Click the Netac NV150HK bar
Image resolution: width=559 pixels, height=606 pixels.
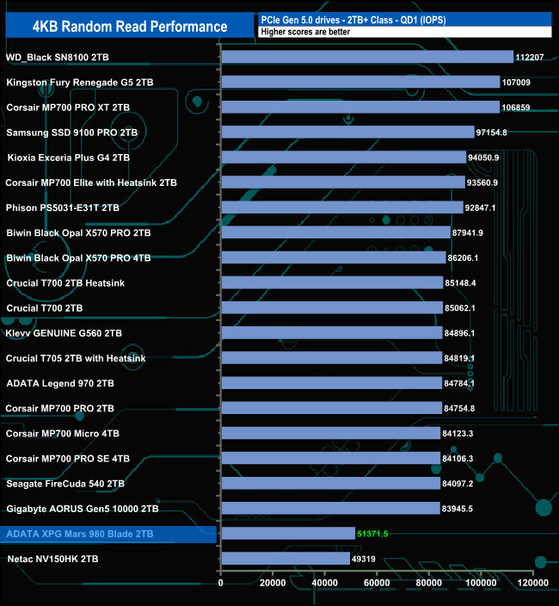[x=286, y=559]
